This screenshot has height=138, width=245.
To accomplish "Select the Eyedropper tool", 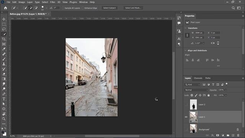I will coord(4,49).
